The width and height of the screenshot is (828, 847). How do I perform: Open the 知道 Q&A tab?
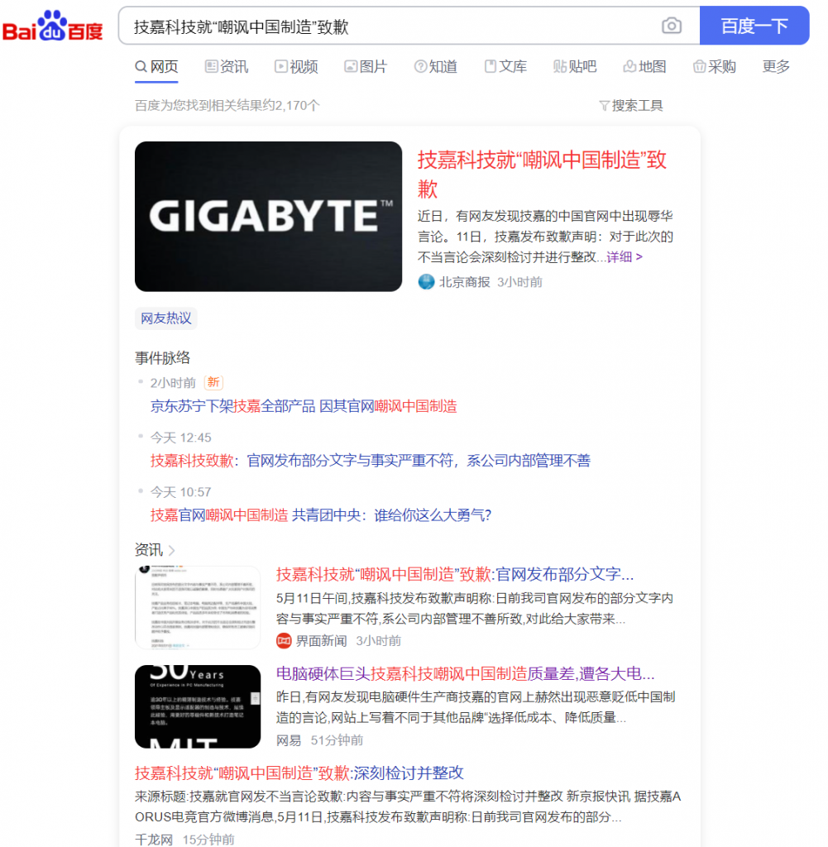pyautogui.click(x=435, y=67)
